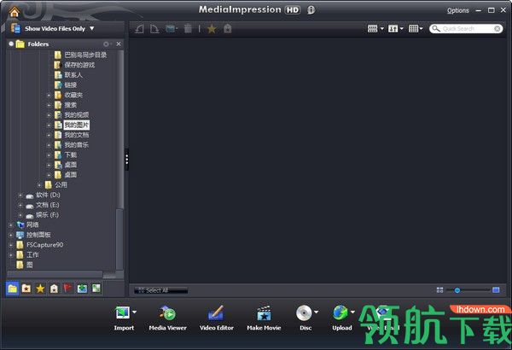Toggle the Folders panel radio dot

11,44
